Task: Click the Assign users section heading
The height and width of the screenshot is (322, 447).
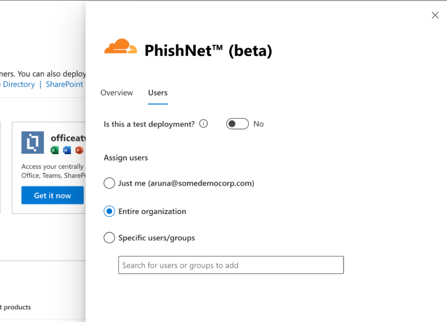Action: [x=126, y=158]
